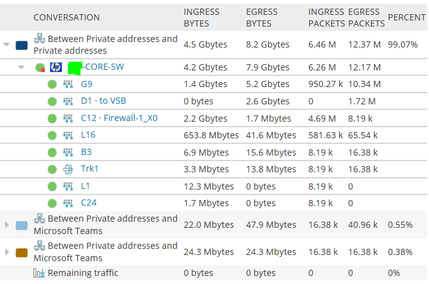Click the interface icon next to D1 to VSB
This screenshot has width=429, height=284.
tap(68, 102)
